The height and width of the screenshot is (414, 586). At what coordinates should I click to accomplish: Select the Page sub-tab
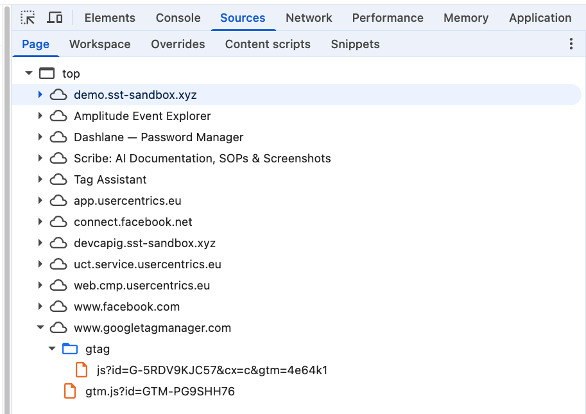(x=35, y=44)
